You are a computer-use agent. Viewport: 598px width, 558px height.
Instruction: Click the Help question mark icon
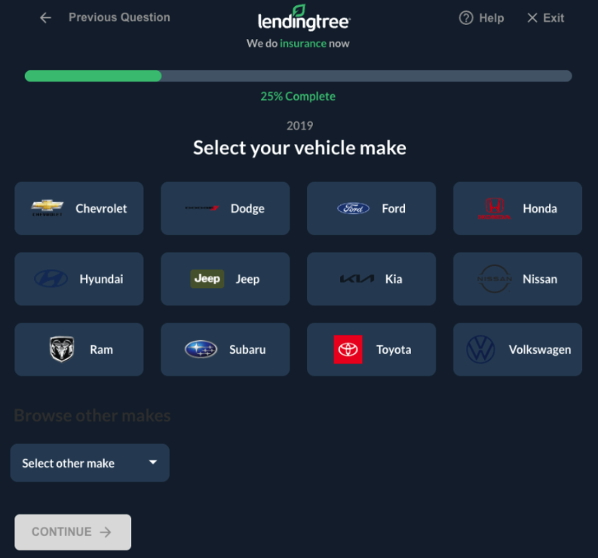point(466,17)
